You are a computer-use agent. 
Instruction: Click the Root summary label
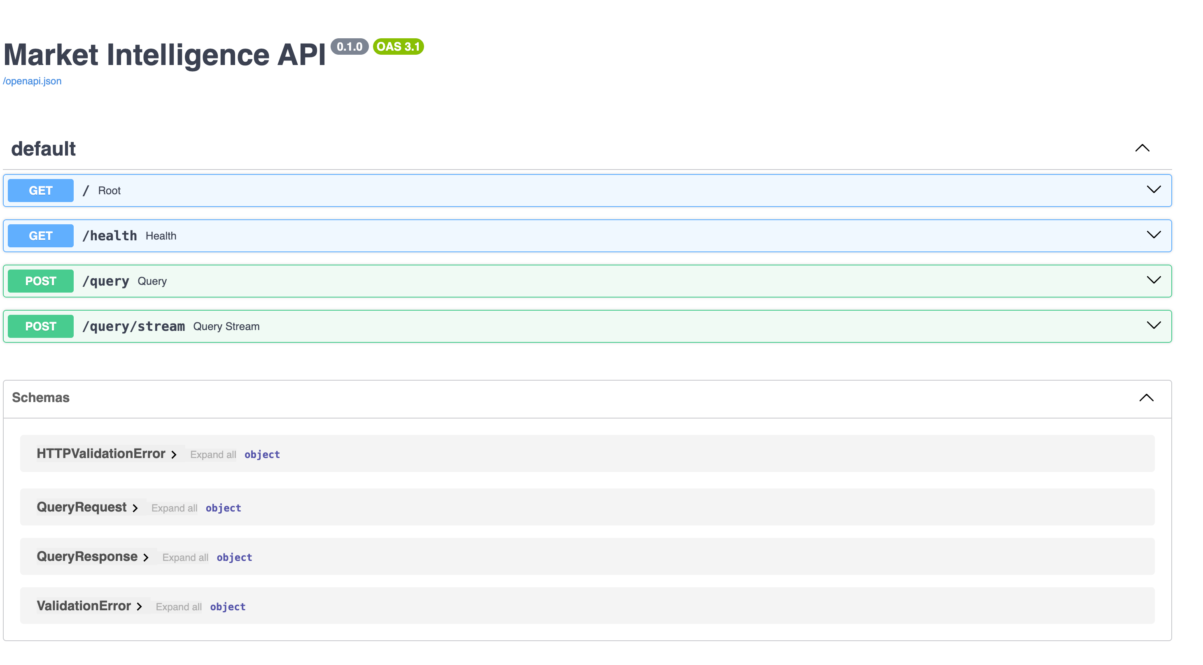tap(109, 191)
